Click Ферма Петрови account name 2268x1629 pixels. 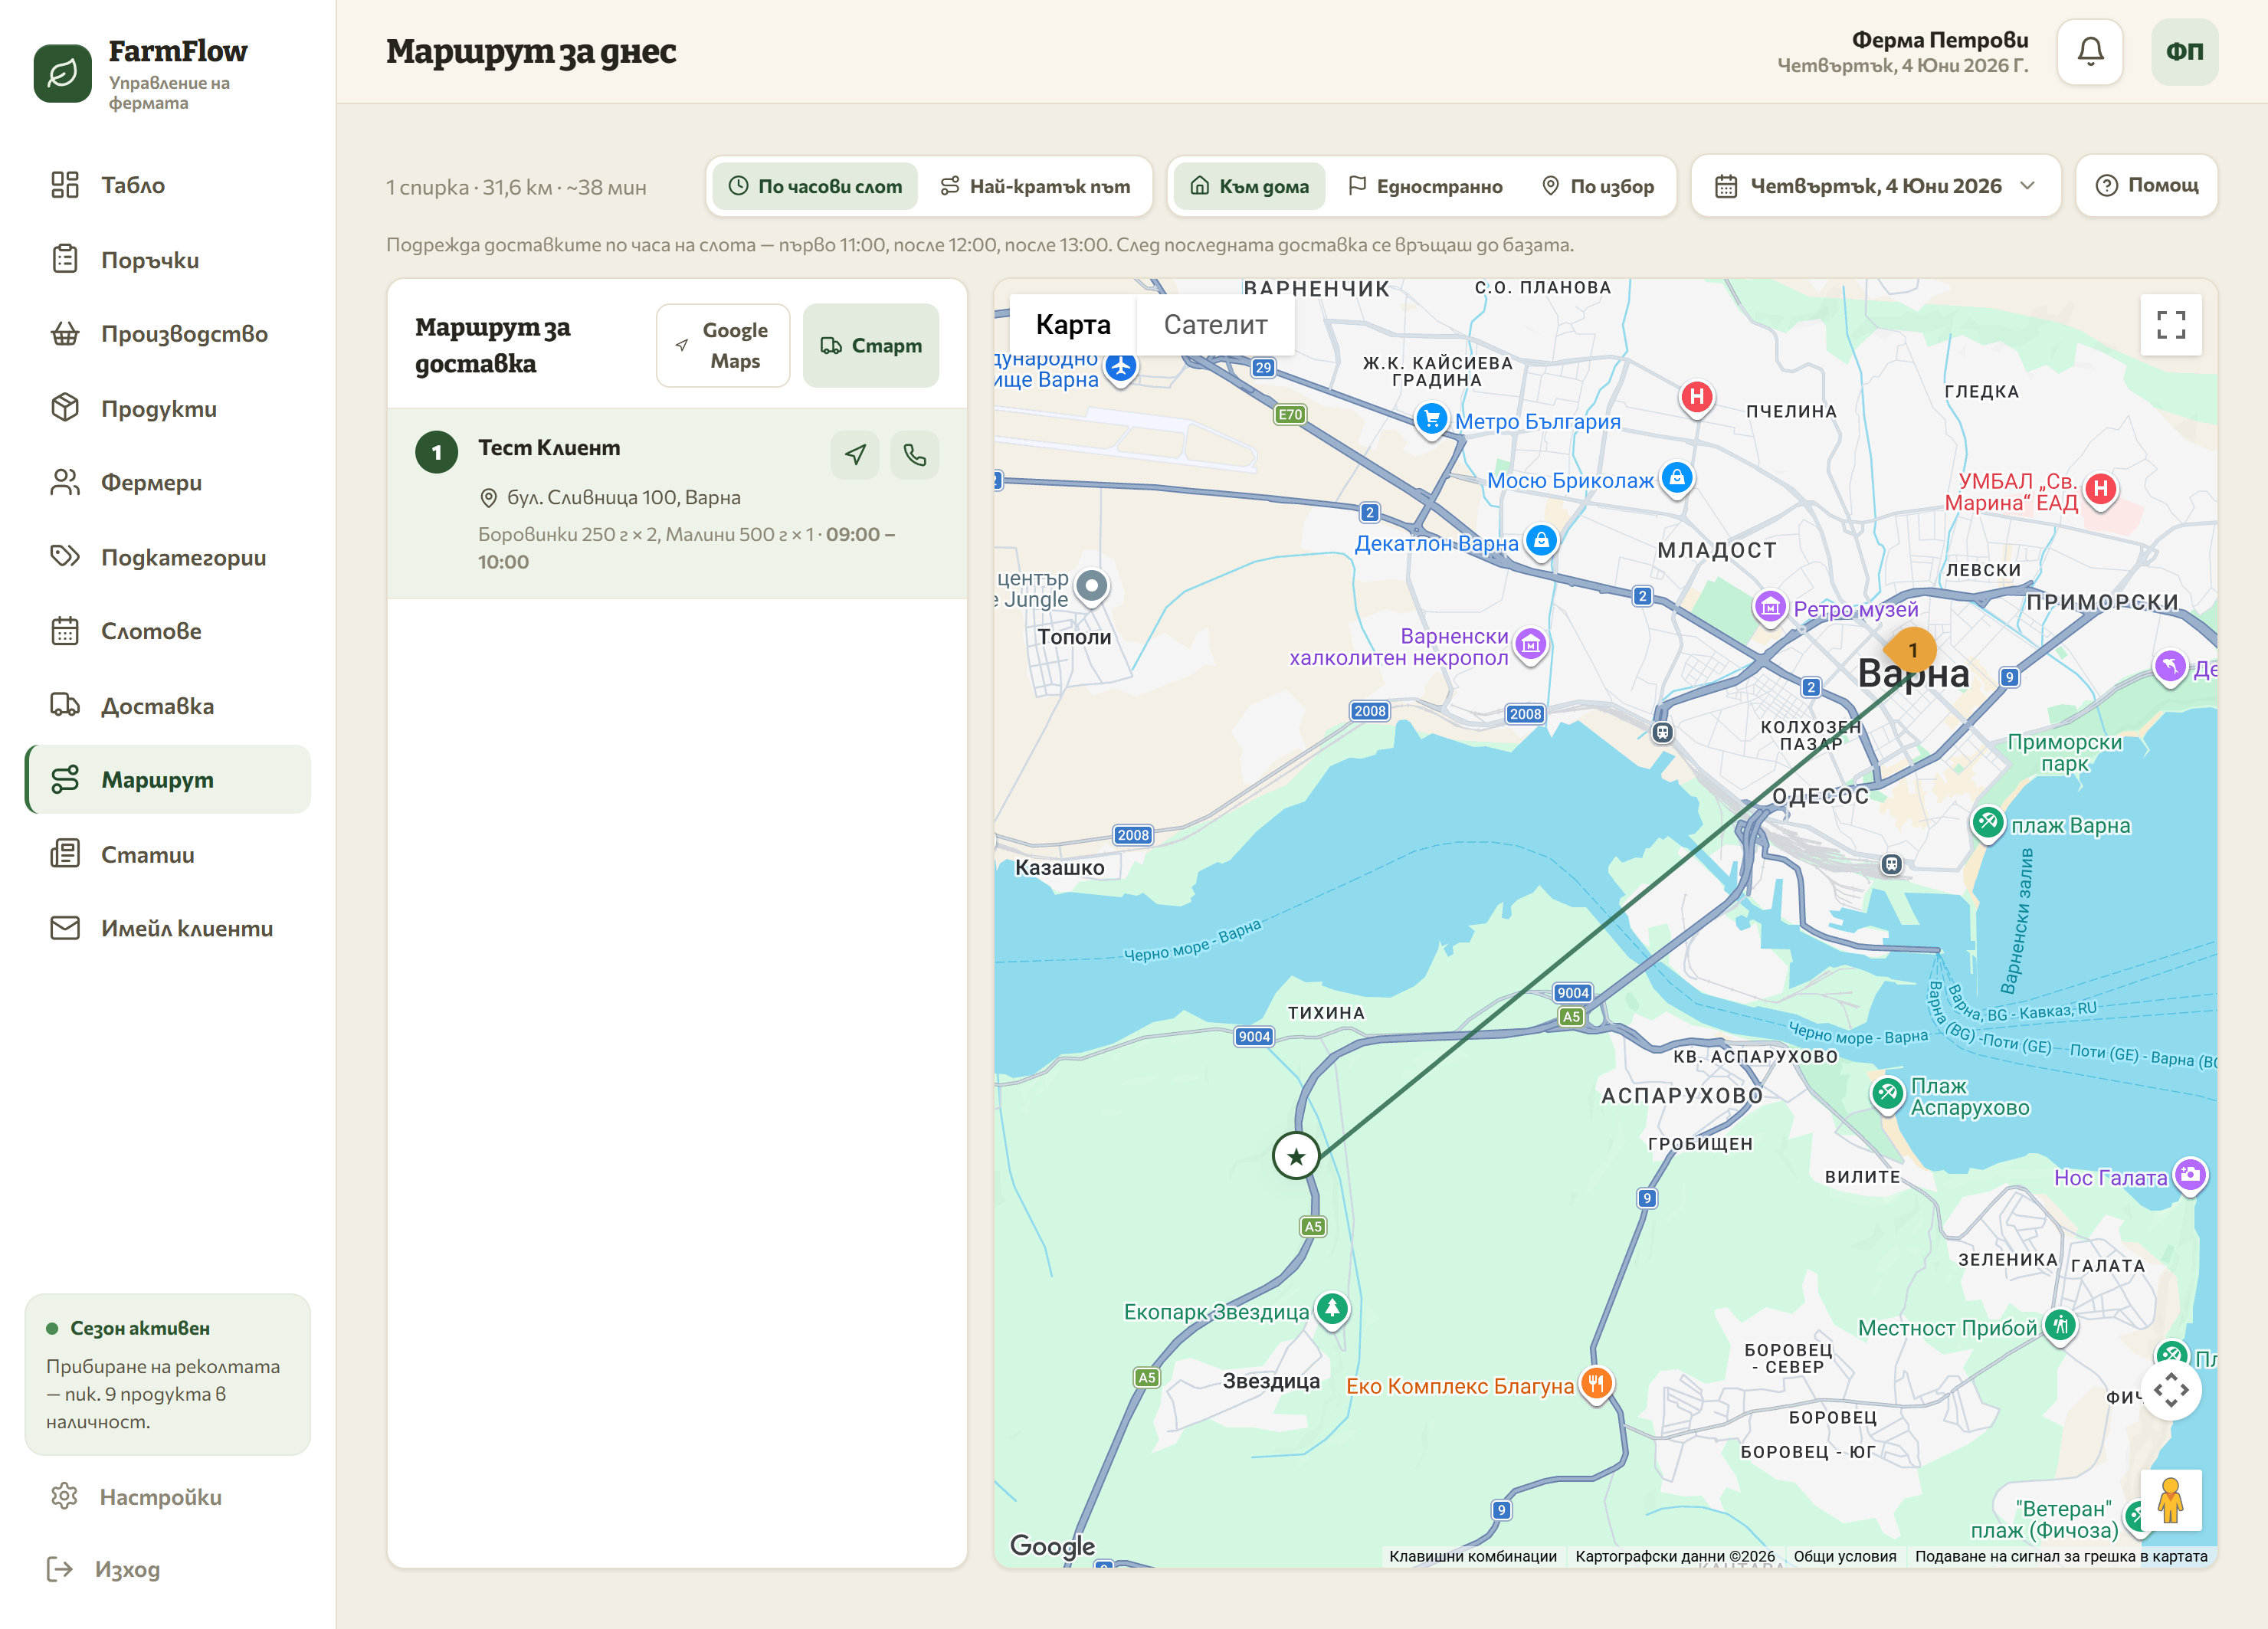pyautogui.click(x=1940, y=40)
